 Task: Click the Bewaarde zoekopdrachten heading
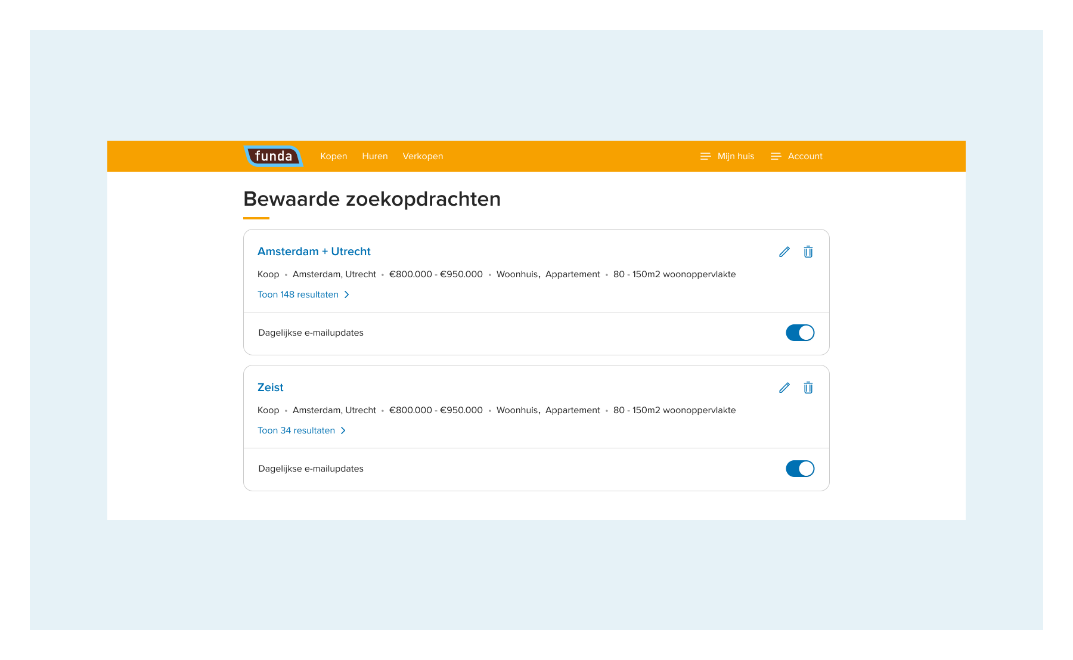372,199
